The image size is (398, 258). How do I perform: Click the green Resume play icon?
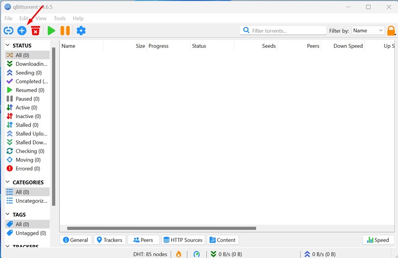(51, 31)
